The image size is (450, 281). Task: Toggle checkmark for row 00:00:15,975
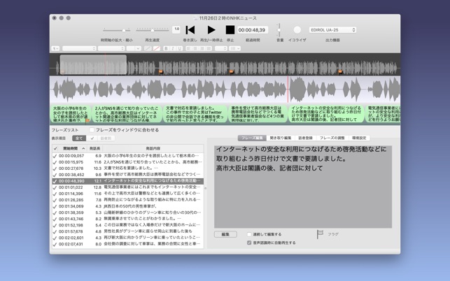tap(55, 162)
